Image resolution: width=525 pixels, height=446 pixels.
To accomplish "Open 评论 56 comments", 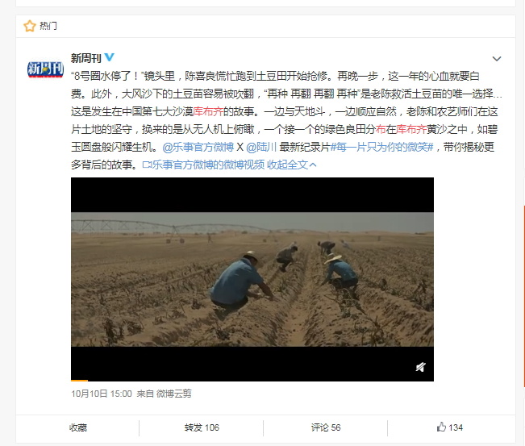I will tap(326, 427).
